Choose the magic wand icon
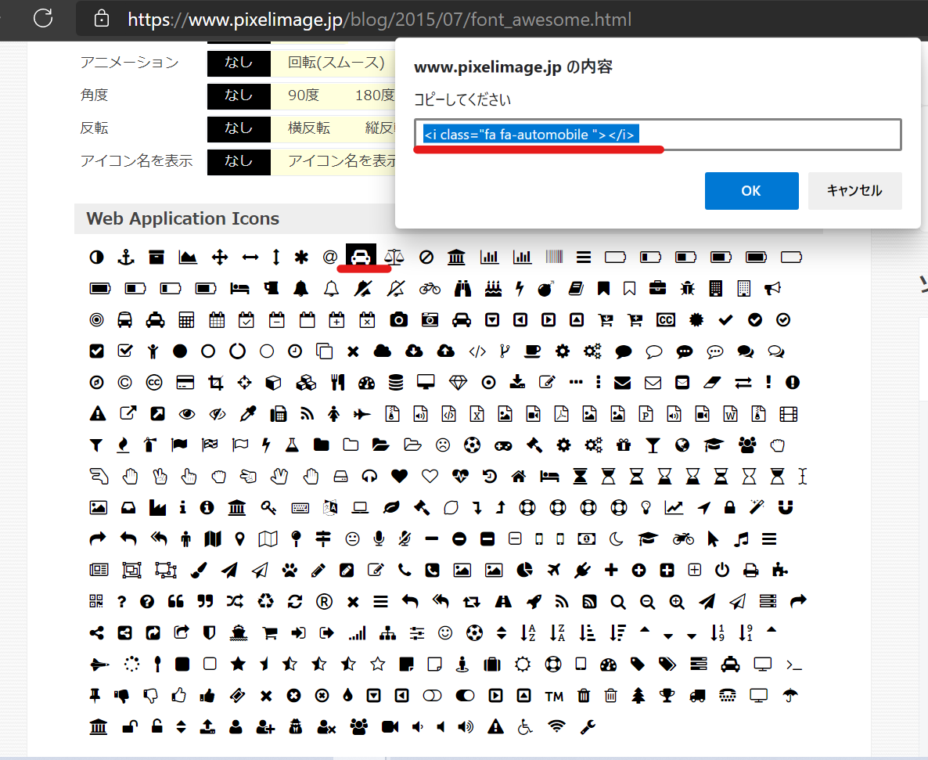Screen dimensions: 928x760 757,508
